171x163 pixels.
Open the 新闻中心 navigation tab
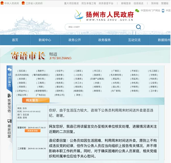click(45, 40)
